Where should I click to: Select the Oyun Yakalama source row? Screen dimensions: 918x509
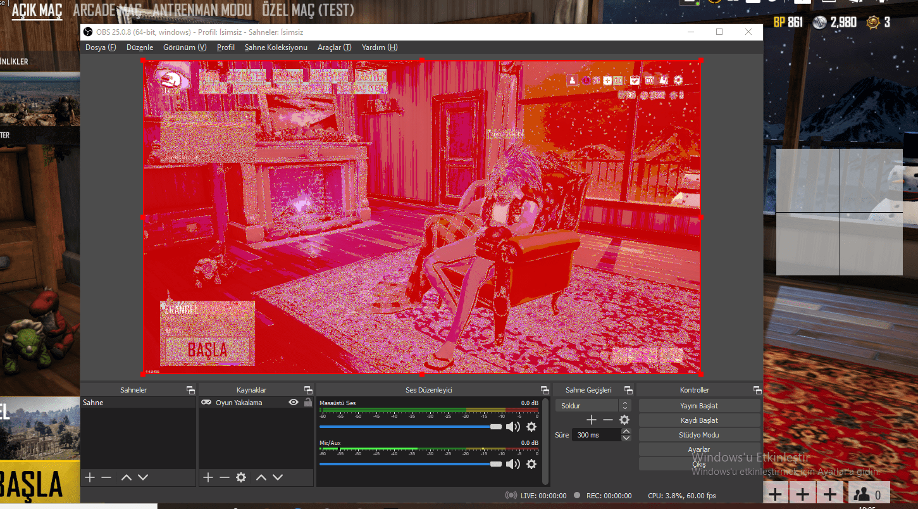[256, 403]
